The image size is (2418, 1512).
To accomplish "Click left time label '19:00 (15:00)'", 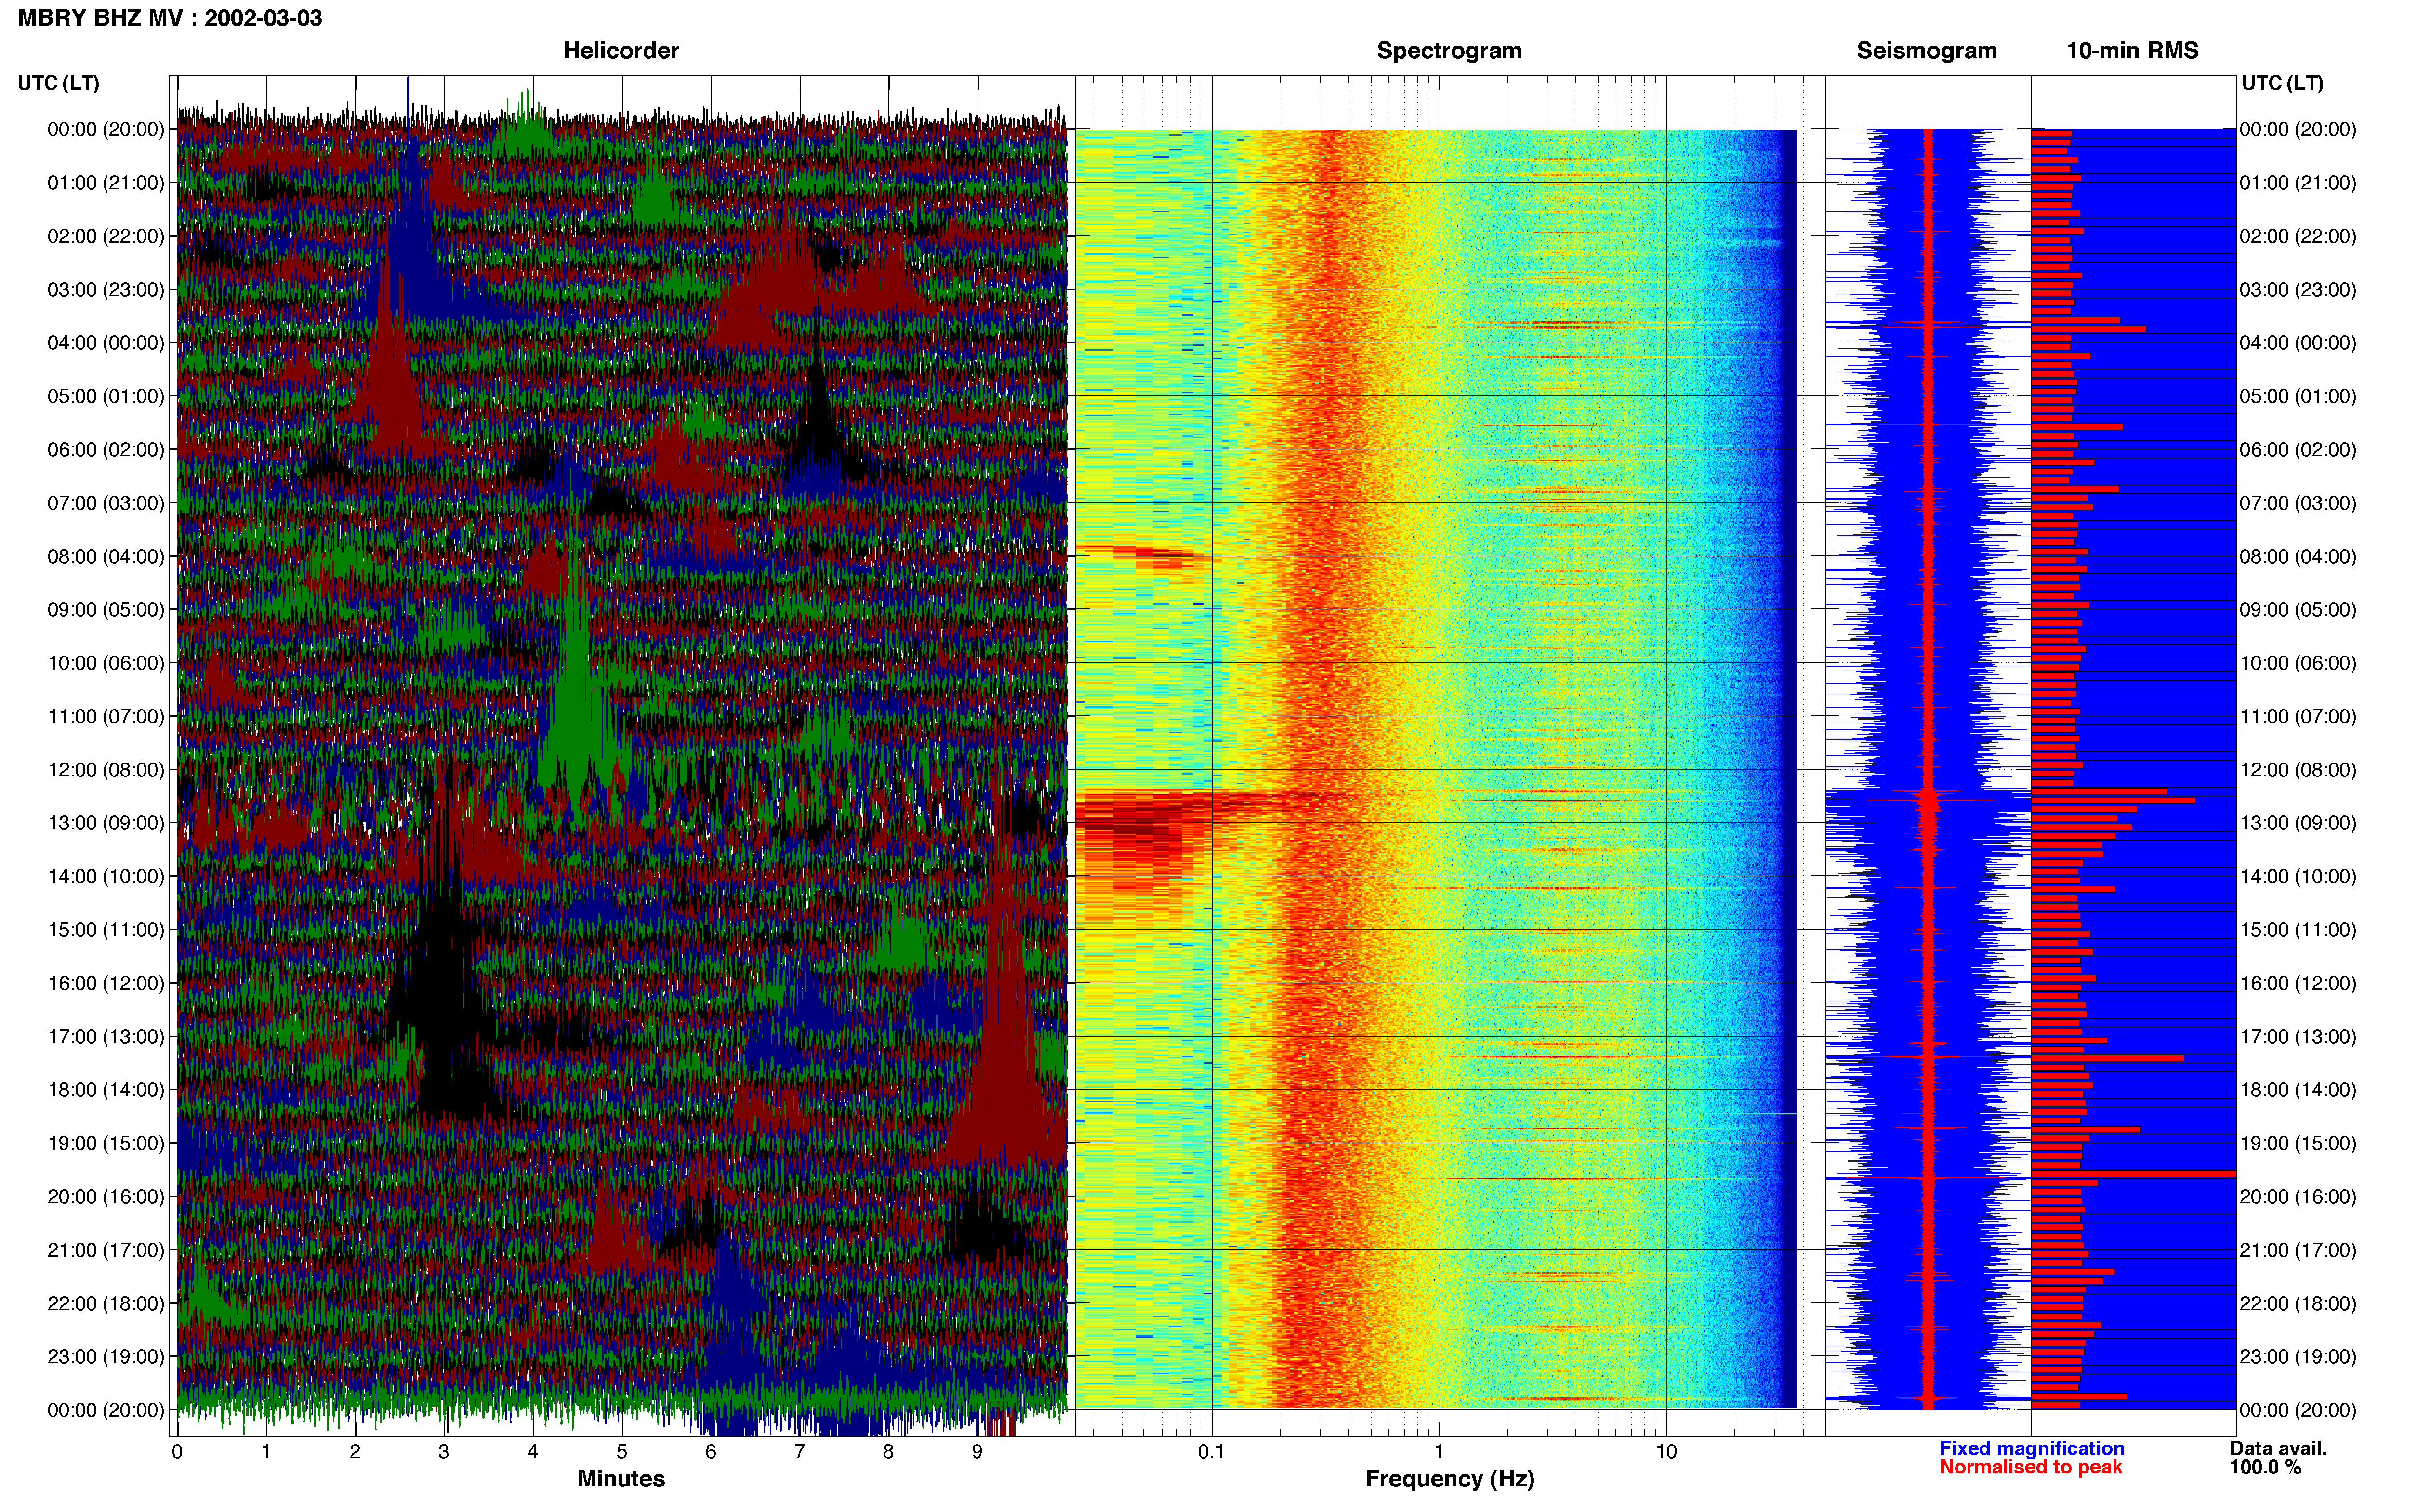I will (x=105, y=1143).
